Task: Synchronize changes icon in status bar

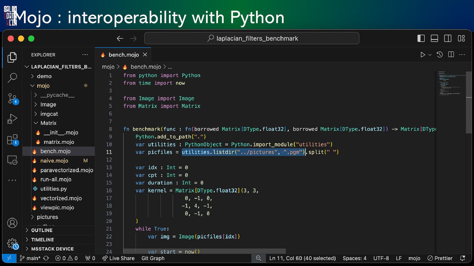Action: [46, 258]
